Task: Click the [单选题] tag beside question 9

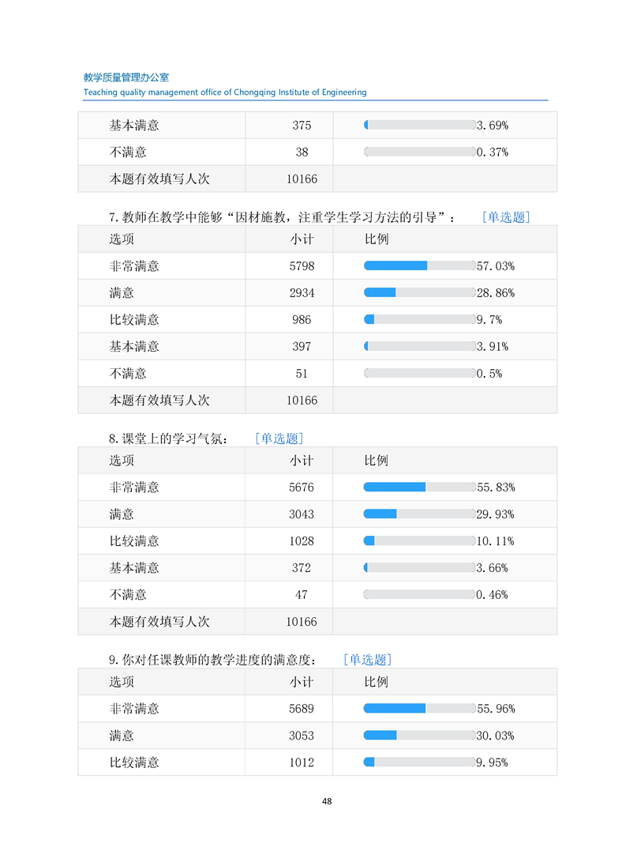Action: click(368, 660)
